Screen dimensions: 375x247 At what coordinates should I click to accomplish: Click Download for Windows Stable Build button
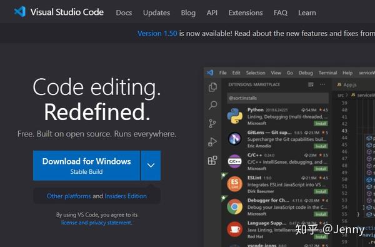(x=87, y=165)
